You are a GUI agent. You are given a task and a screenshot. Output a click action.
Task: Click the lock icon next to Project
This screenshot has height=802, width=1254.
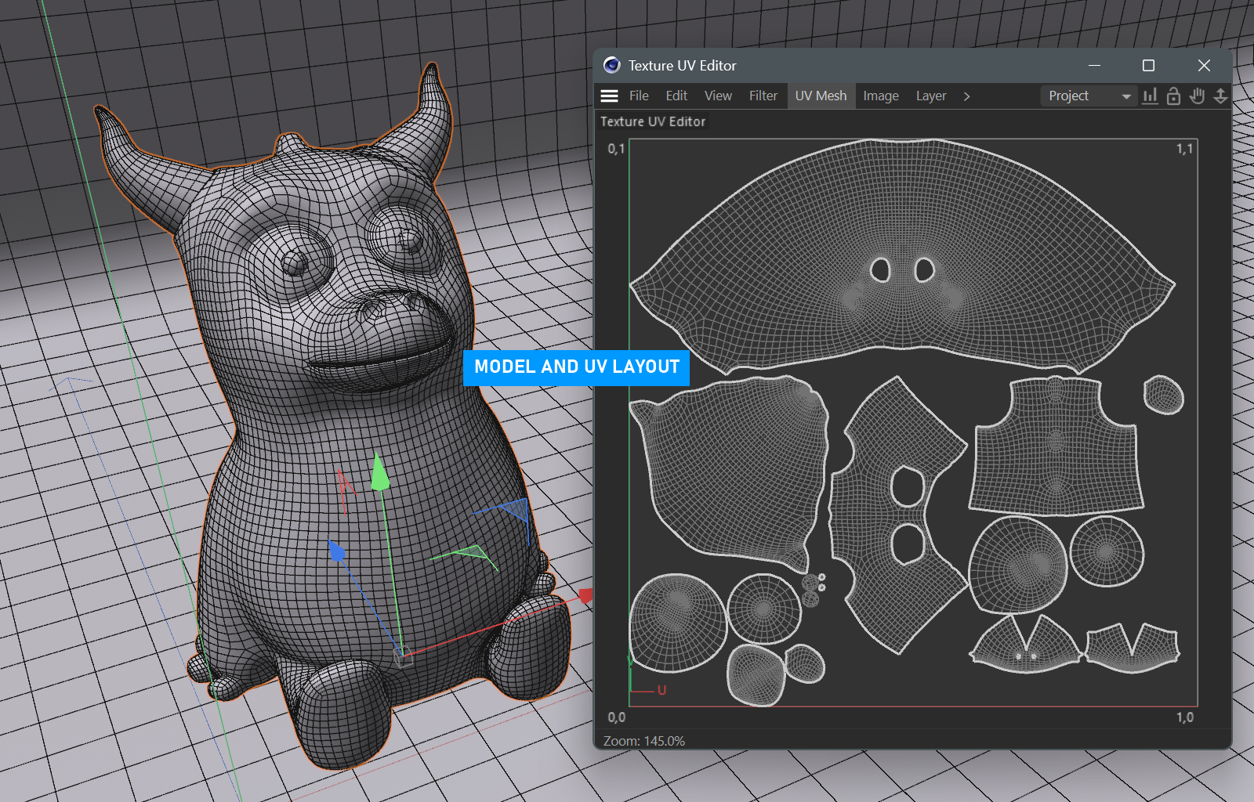[1173, 96]
